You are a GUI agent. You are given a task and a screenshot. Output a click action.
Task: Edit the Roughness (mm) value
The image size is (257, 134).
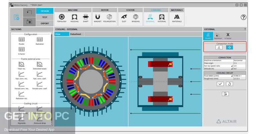tap(240, 79)
